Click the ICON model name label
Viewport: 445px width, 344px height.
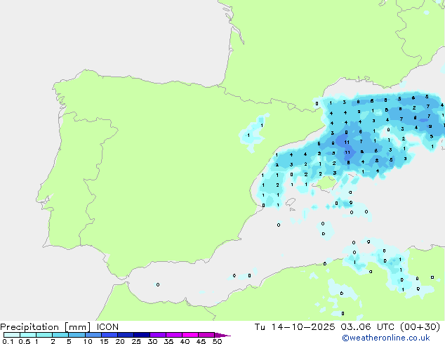point(107,326)
